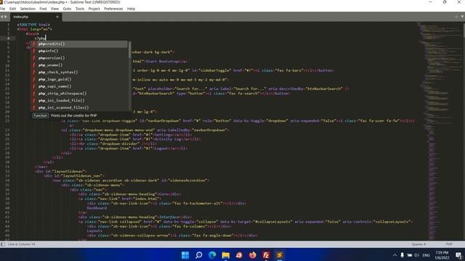This screenshot has height=261, width=465.
Task: Switch ENG input language
Action: click(x=426, y=255)
